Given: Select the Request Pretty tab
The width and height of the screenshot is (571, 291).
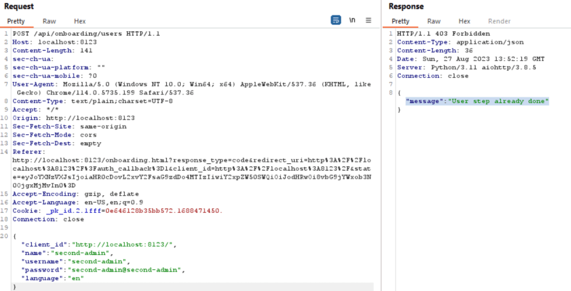Looking at the screenshot, I should (x=16, y=21).
